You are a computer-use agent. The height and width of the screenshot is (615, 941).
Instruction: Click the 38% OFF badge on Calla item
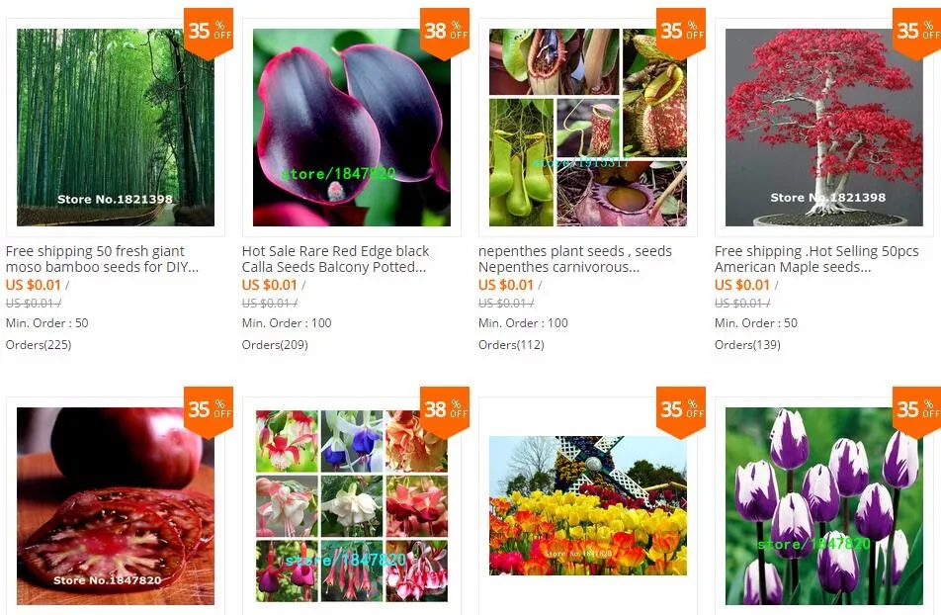(445, 33)
